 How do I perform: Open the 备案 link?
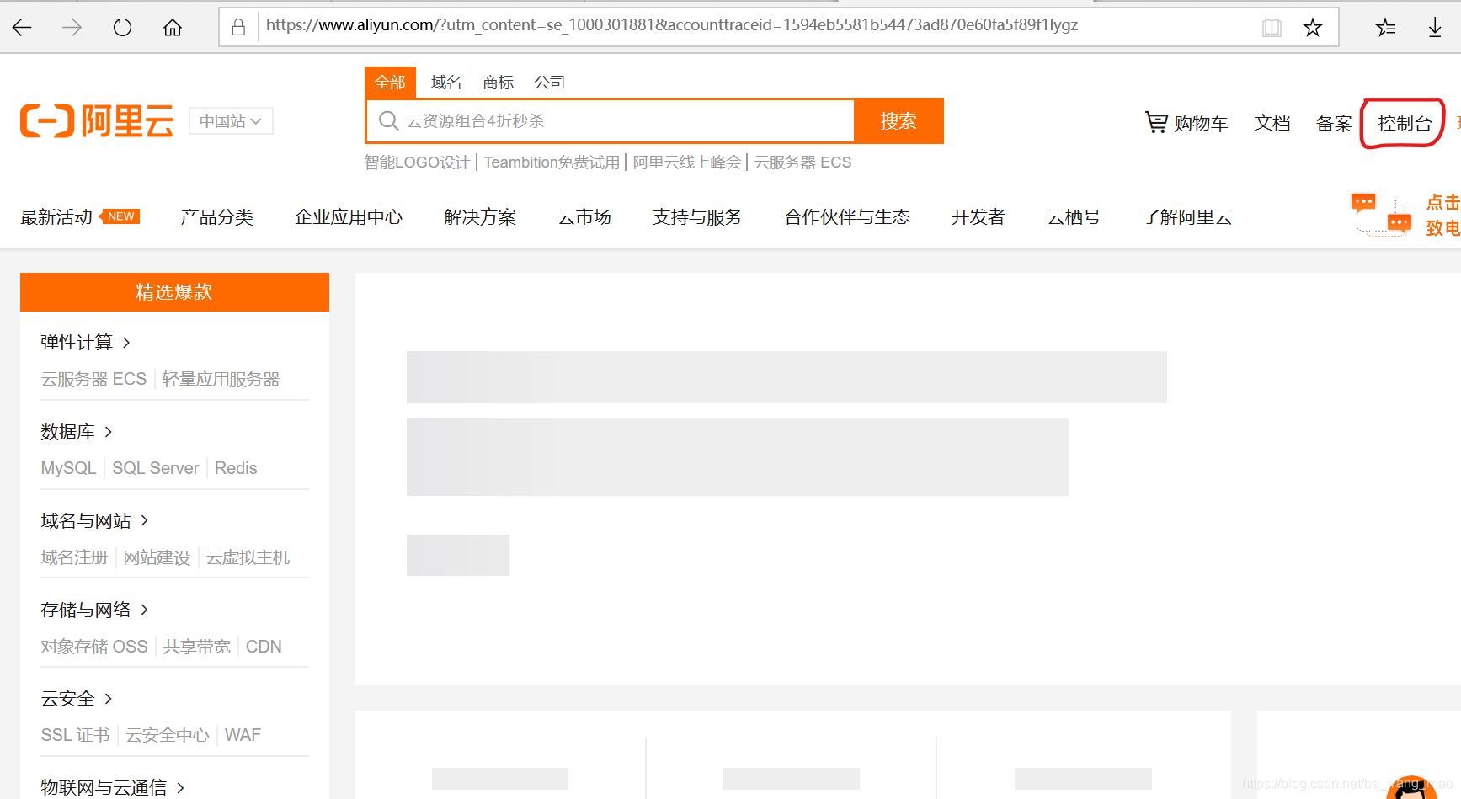(1334, 124)
